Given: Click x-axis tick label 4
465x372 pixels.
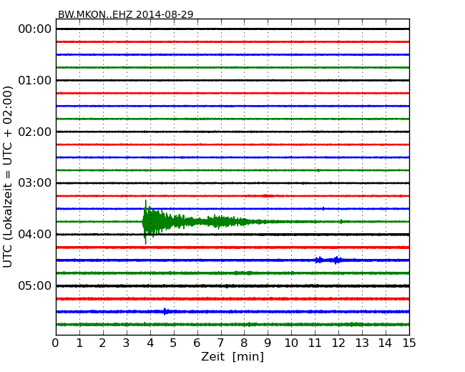Looking at the screenshot, I should coord(150,343).
